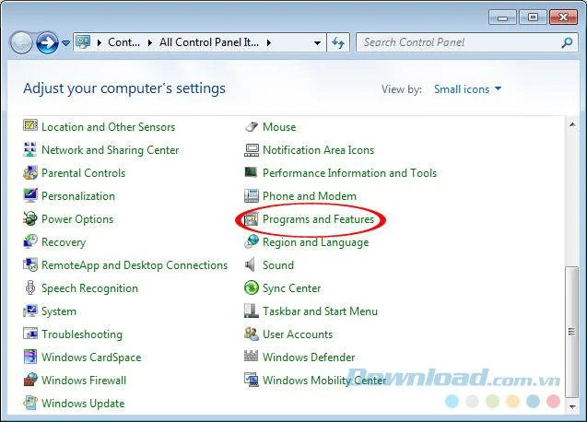587x422 pixels.
Task: Click the User Accounts icon
Action: 252,334
